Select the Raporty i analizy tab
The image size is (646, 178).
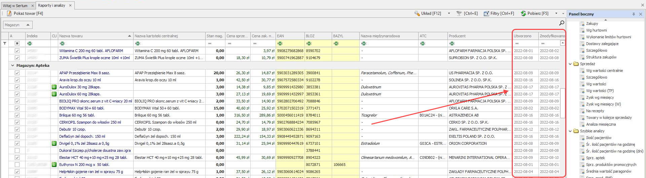pos(51,5)
